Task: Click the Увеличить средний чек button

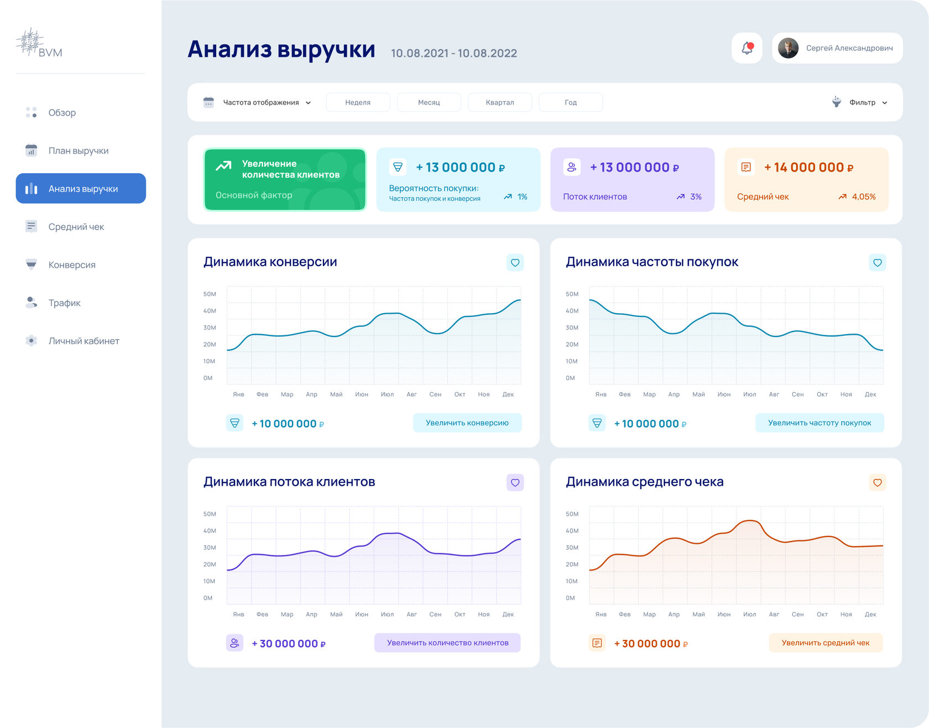Action: point(826,643)
